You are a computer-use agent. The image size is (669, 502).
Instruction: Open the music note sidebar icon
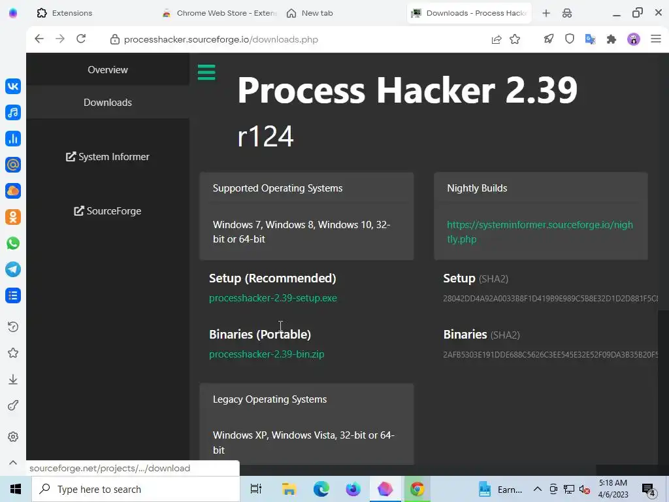[x=13, y=112]
